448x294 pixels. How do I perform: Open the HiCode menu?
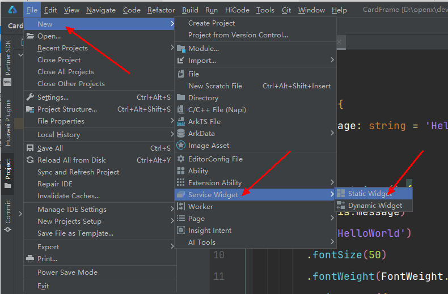(237, 10)
